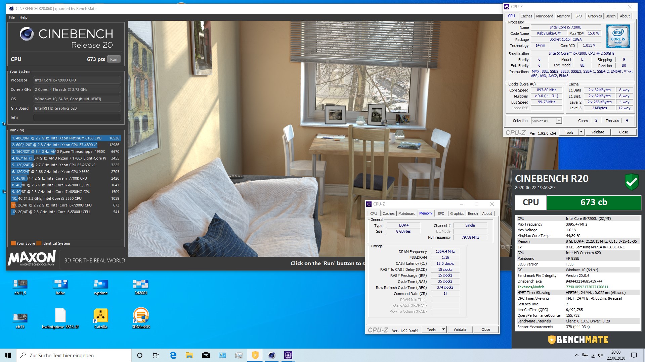Open Task View in the taskbar
Viewport: 645px width, 362px height.
coord(156,355)
